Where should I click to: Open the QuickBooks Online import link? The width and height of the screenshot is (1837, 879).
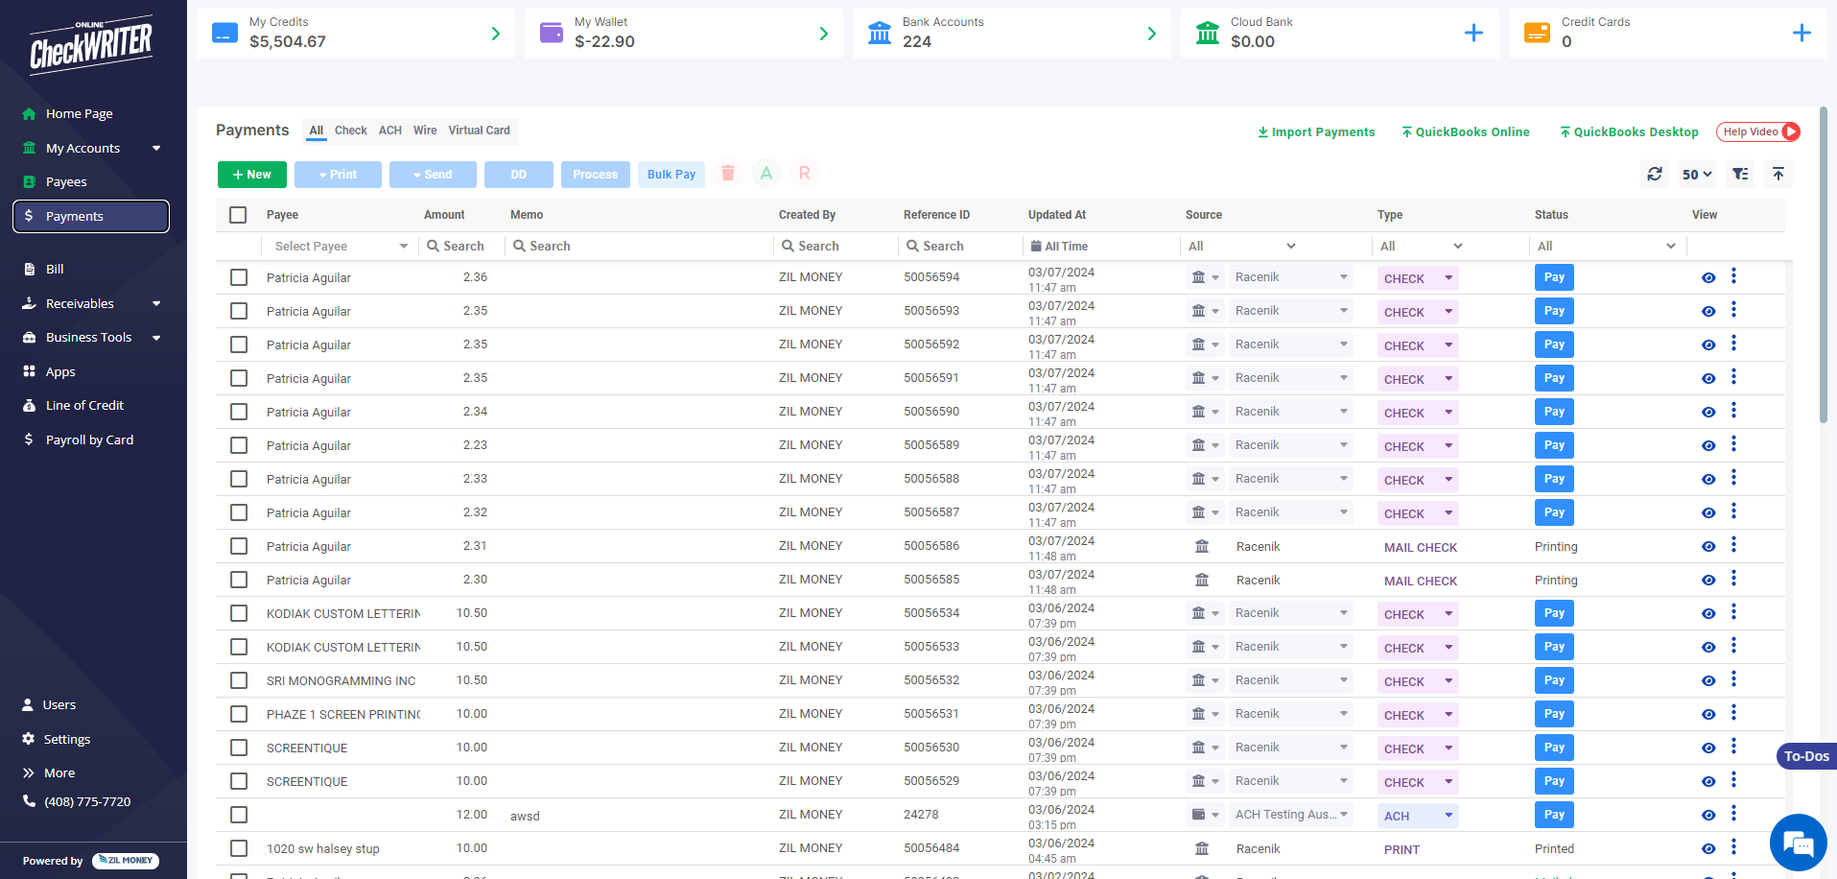click(x=1465, y=131)
